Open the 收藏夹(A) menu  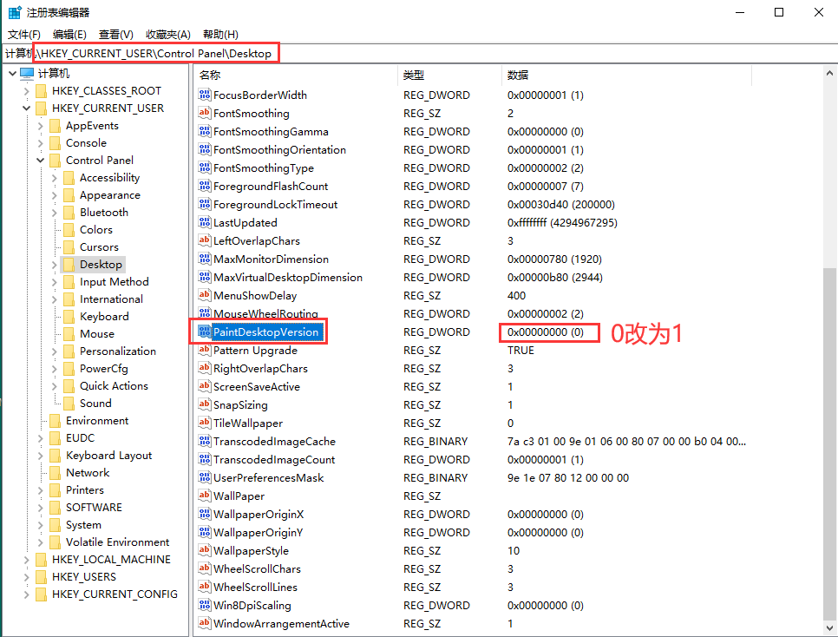(167, 34)
